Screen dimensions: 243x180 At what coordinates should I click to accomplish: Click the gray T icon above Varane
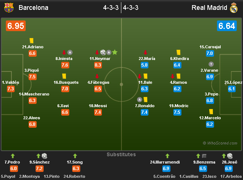pos(211,64)
